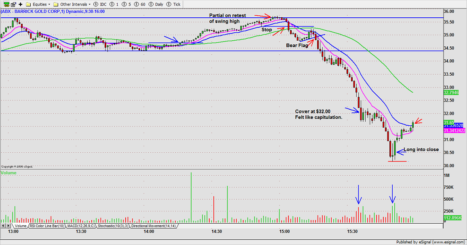Click the green 112.896K volume label
Screen dimensions: 467x245
452,218
